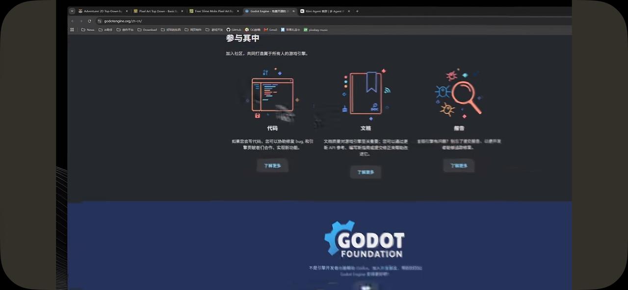Open the tab search dropdown arrow
Viewport: 628px width, 290px height.
click(x=72, y=11)
